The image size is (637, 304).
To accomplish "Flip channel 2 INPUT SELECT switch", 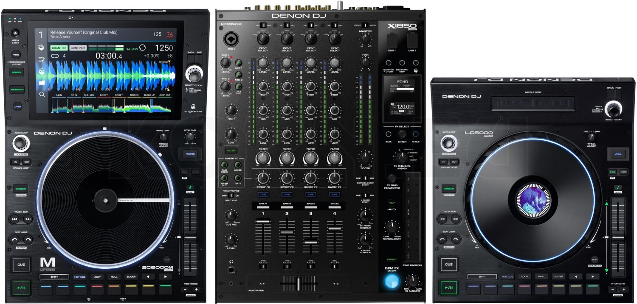I will pyautogui.click(x=287, y=37).
